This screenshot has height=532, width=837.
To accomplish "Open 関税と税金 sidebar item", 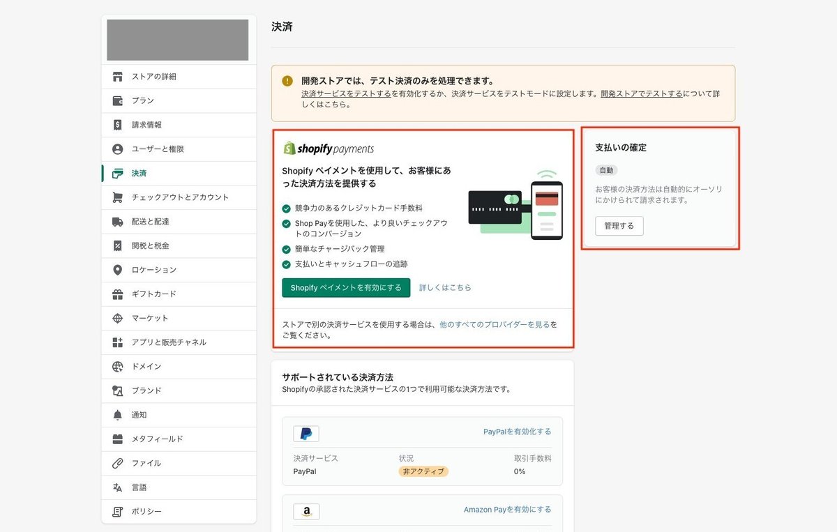I will pos(179,245).
